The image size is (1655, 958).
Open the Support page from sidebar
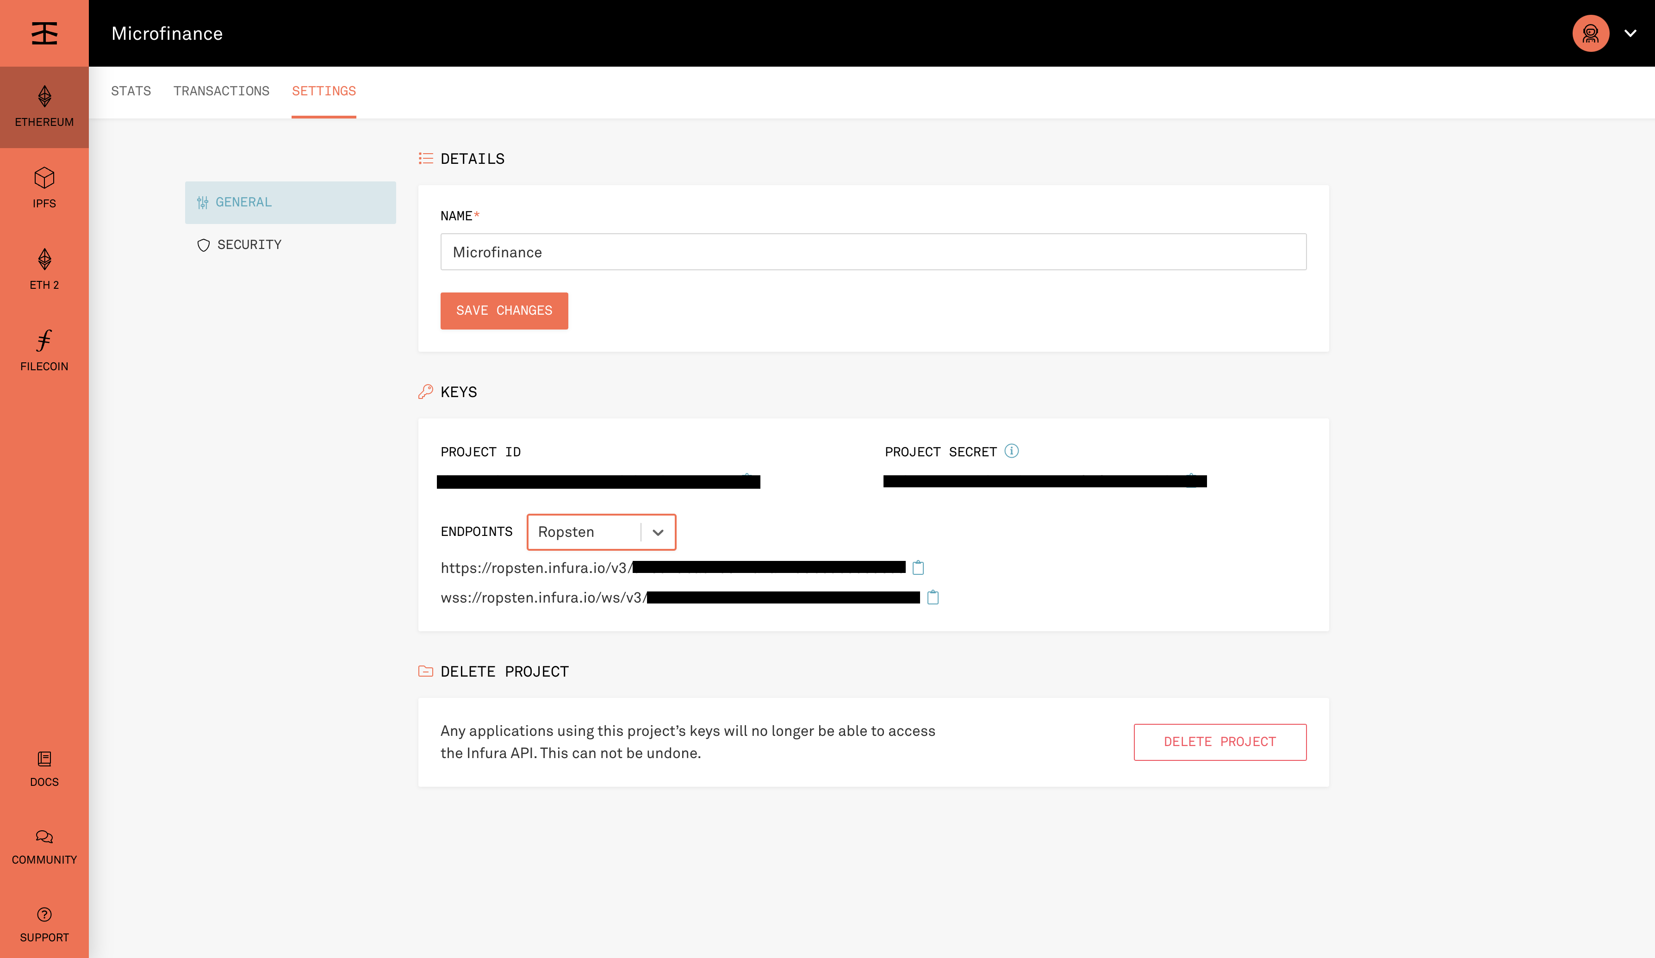tap(44, 925)
